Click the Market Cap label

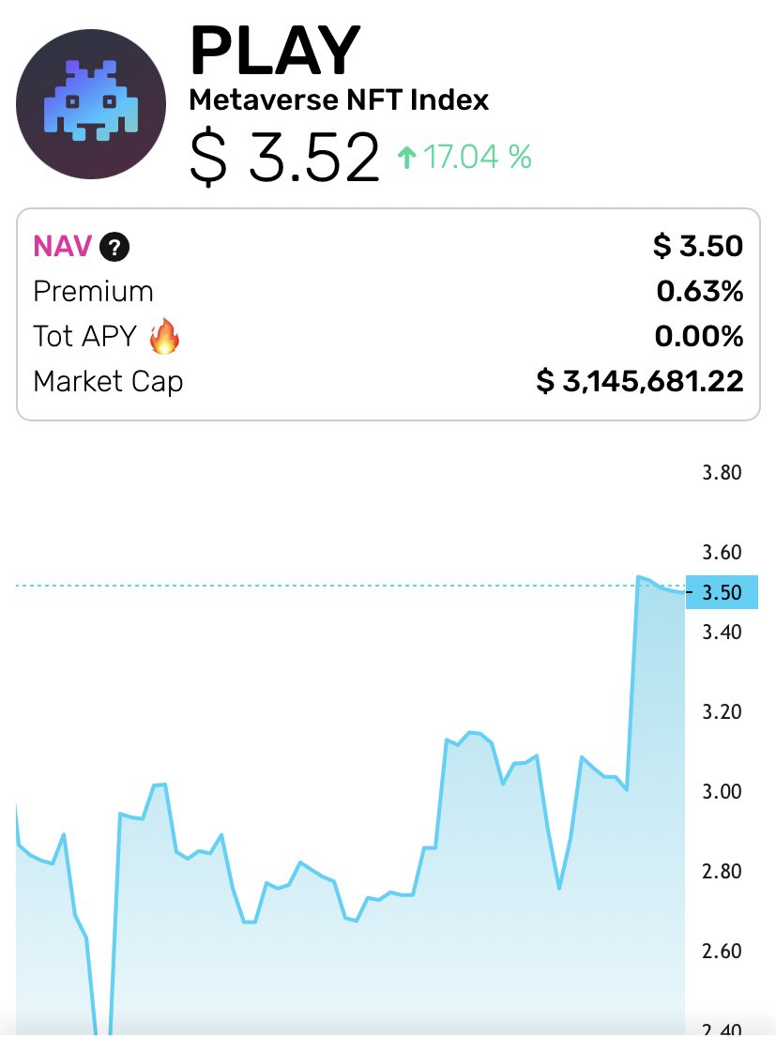click(108, 382)
